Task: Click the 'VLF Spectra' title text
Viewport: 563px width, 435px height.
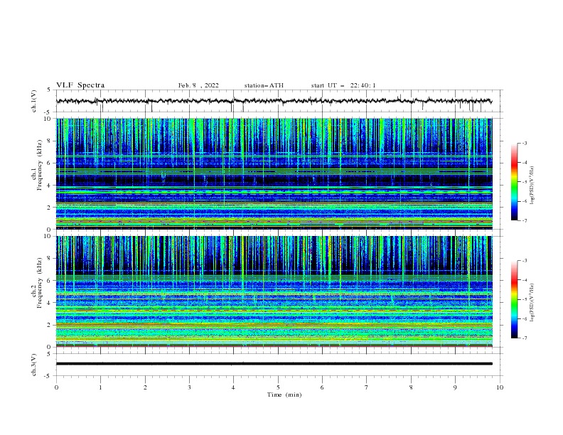Action: 80,85
